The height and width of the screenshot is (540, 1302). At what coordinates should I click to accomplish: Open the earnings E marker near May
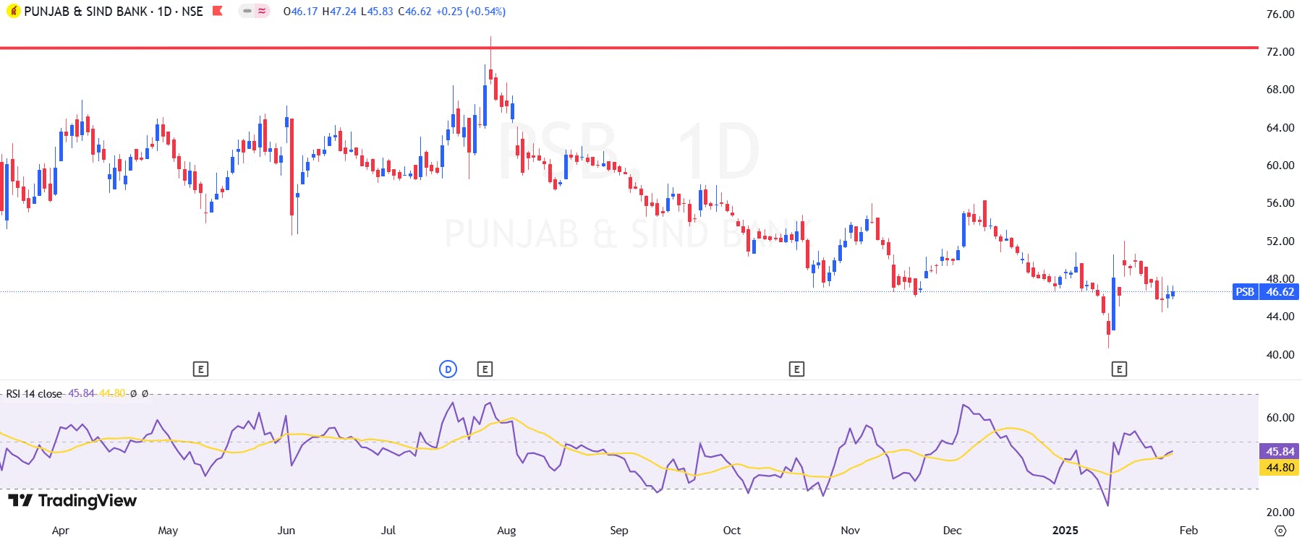(x=201, y=369)
